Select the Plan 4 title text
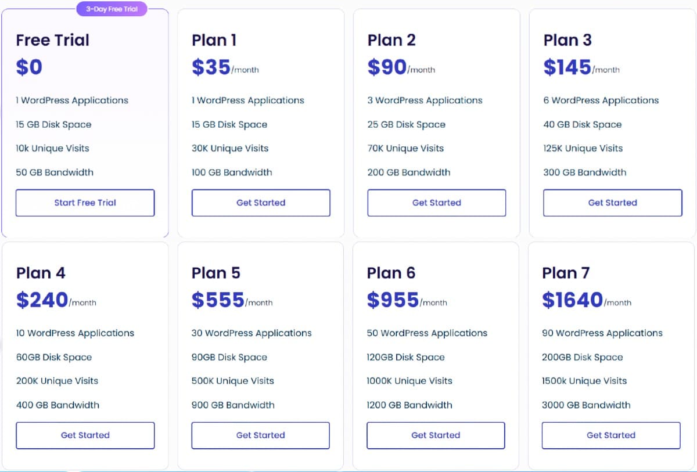 41,273
